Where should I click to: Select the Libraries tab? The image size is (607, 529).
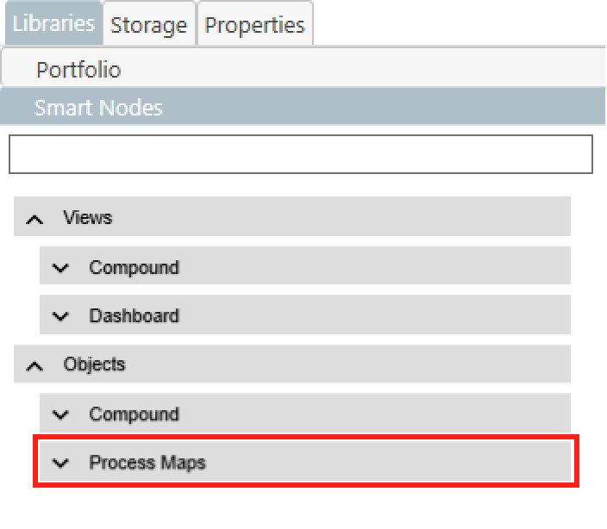pos(53,23)
